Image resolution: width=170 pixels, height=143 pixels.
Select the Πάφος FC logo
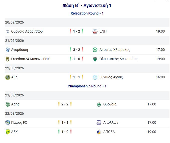[8, 123]
